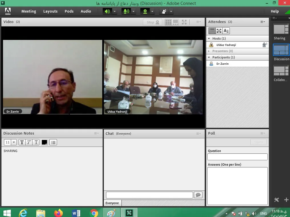This screenshot has width=290, height=217.
Task: Toggle bullet list in Discussion Notes
Action: point(53,142)
